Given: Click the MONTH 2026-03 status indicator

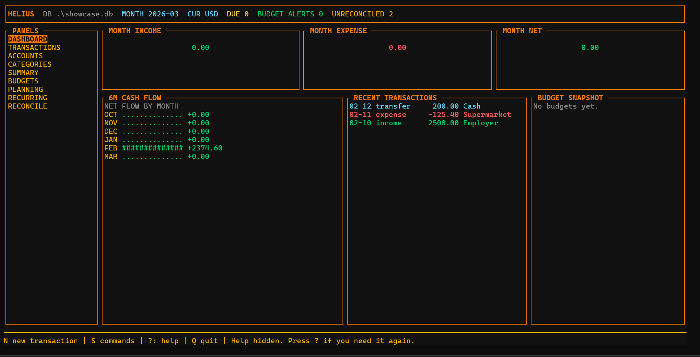Looking at the screenshot, I should click(150, 14).
